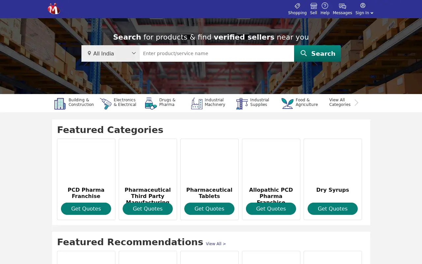Click the green Search button

coord(317,53)
